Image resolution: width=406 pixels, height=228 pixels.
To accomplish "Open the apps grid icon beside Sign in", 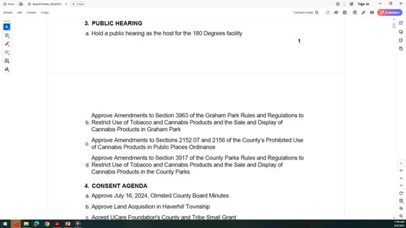I will [351, 4].
